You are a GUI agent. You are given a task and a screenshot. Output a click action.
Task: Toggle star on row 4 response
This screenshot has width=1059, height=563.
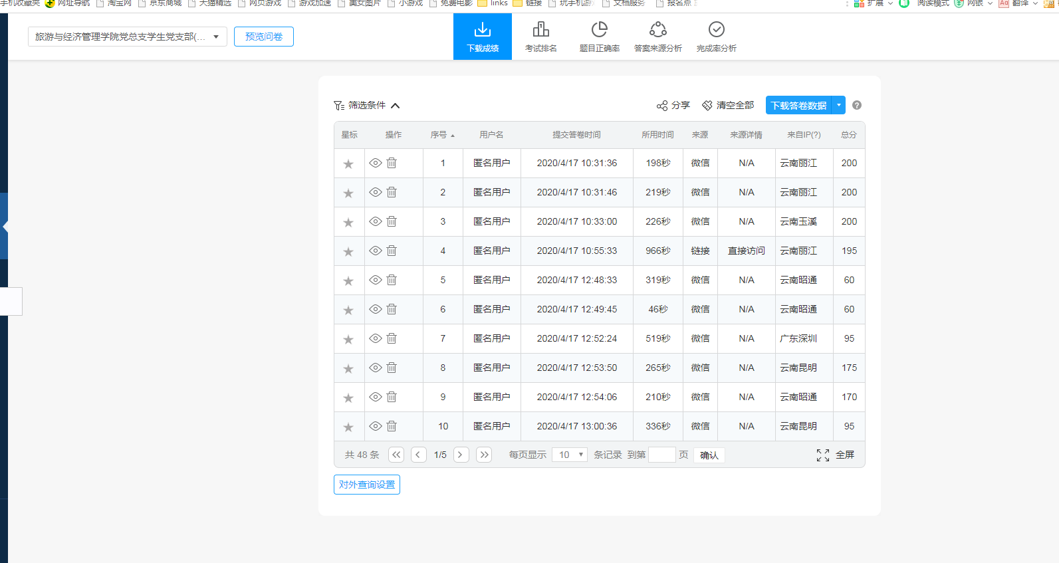click(348, 251)
